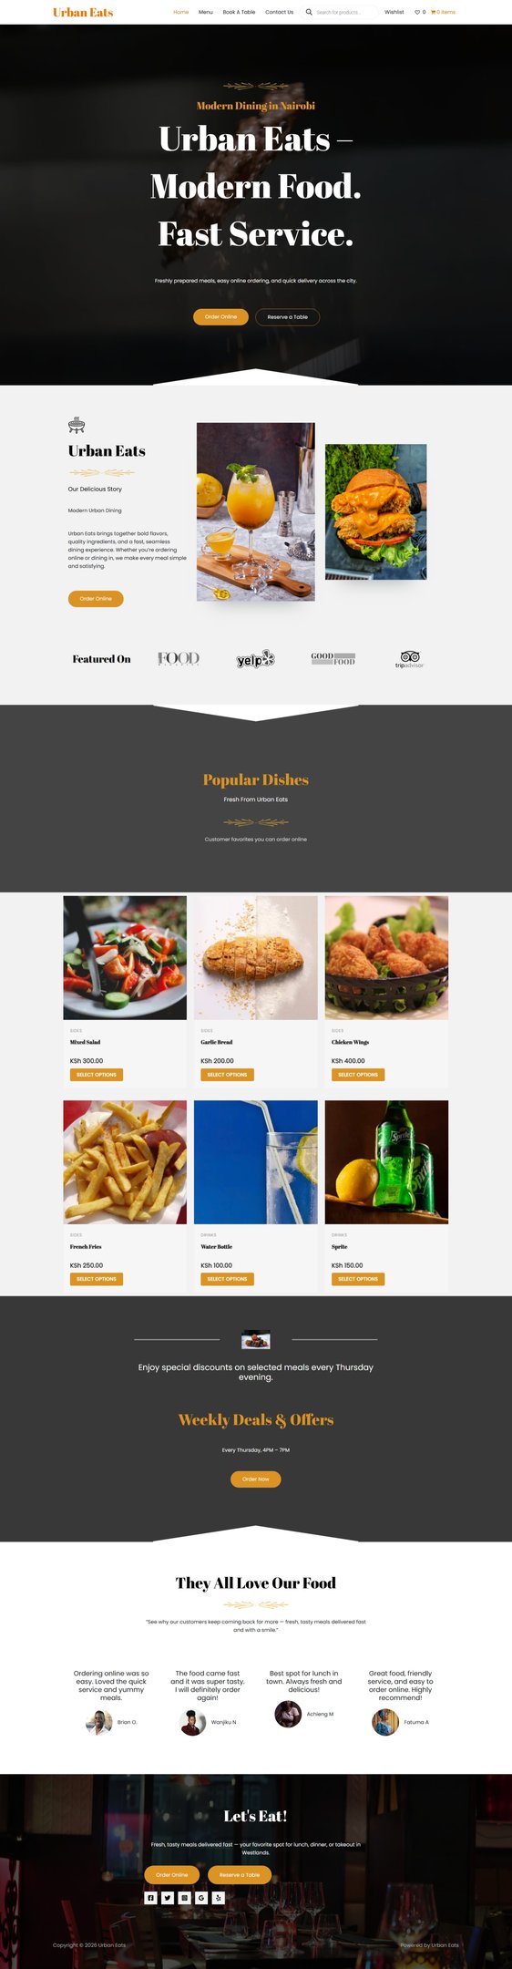Open the Yelp social icon in footer
This screenshot has height=1969, width=512.
pos(219,1898)
